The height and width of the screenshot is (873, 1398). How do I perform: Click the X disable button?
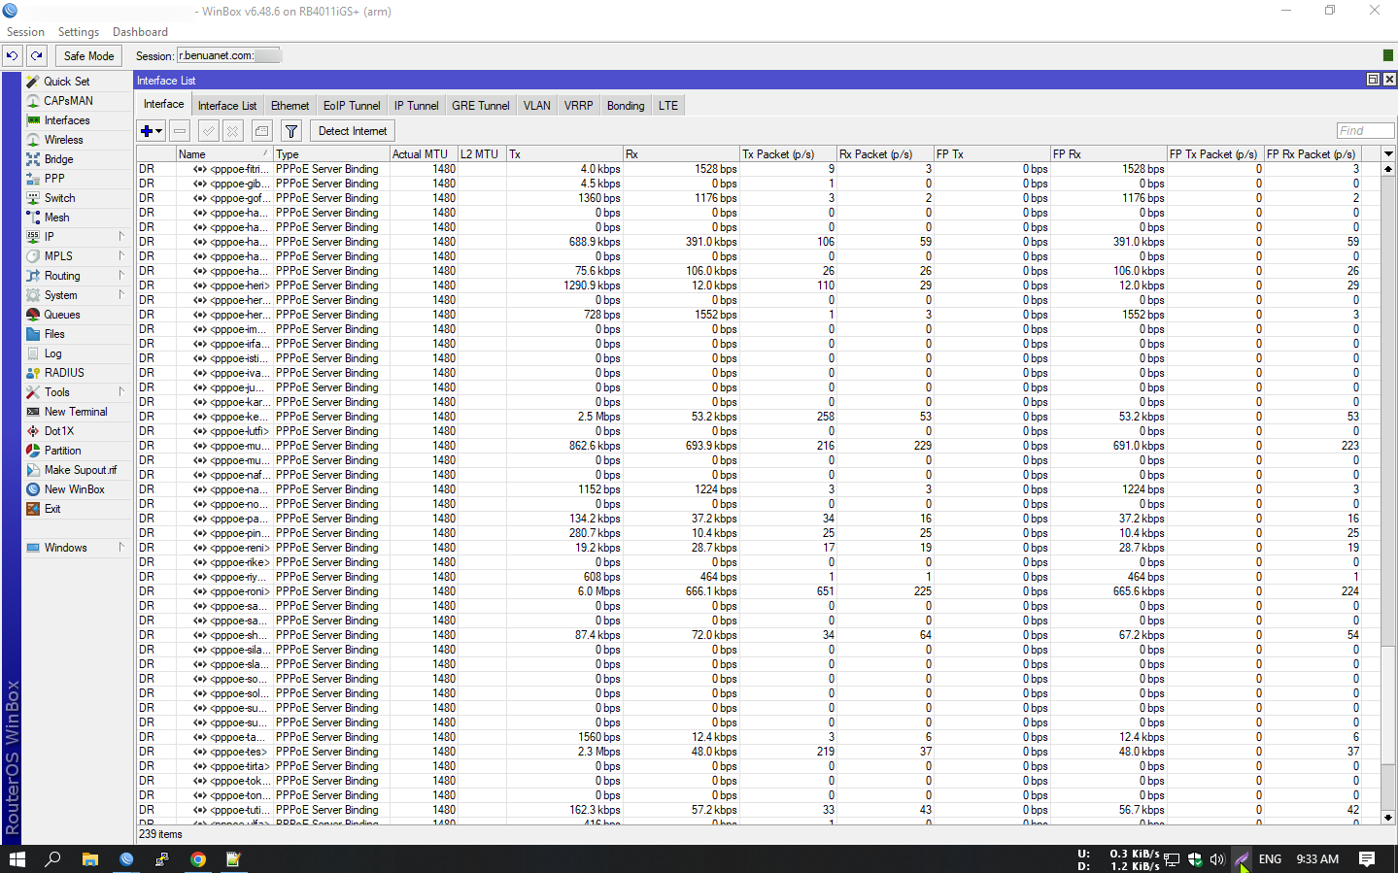232,131
